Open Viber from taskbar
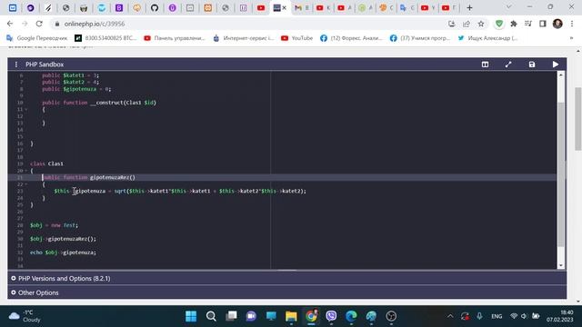 331,316
